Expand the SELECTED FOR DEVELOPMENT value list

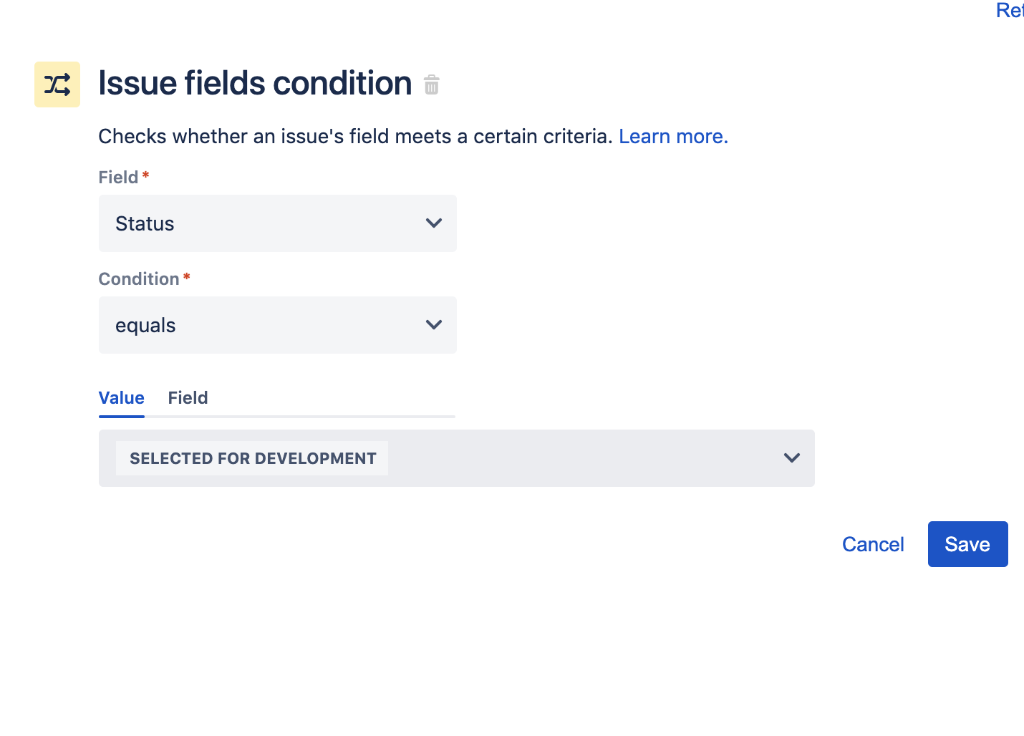coord(791,457)
